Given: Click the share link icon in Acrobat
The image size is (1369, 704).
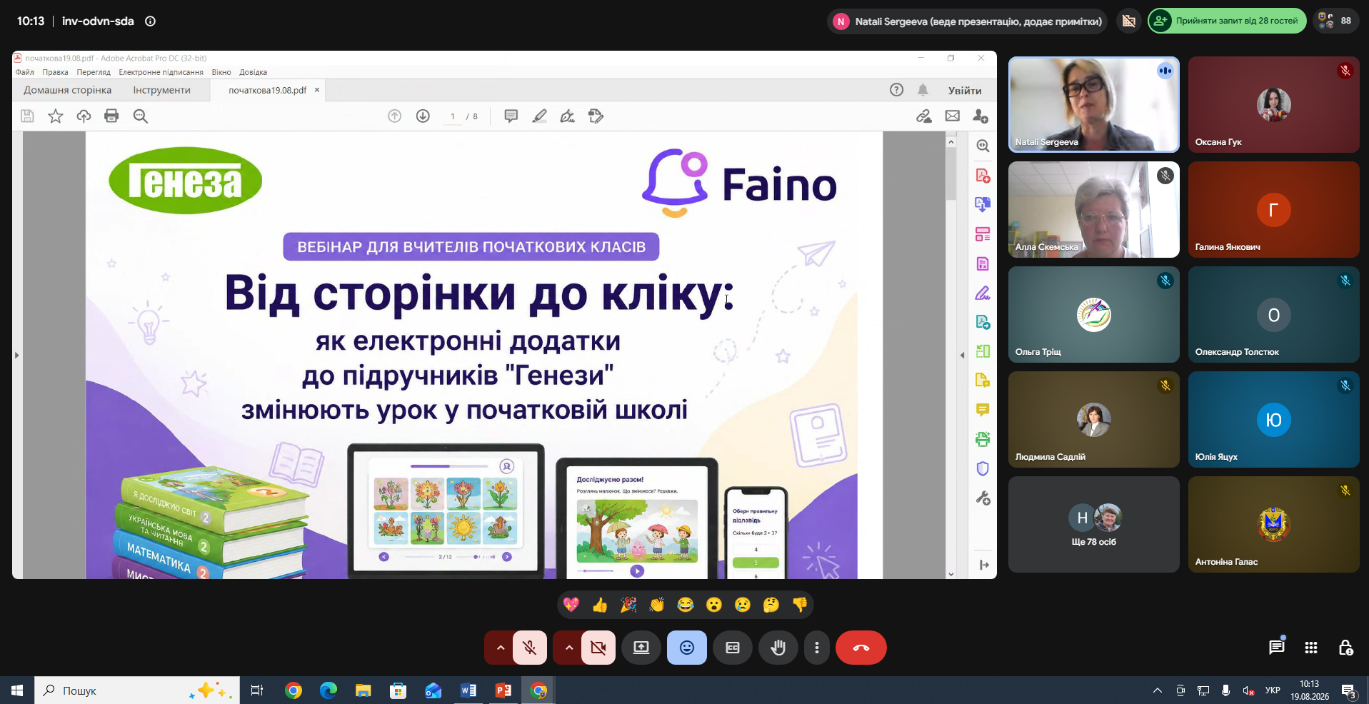Looking at the screenshot, I should pyautogui.click(x=924, y=116).
